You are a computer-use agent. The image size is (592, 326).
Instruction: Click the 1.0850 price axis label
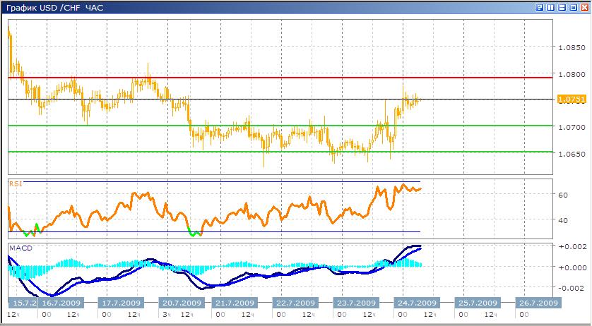coord(570,48)
